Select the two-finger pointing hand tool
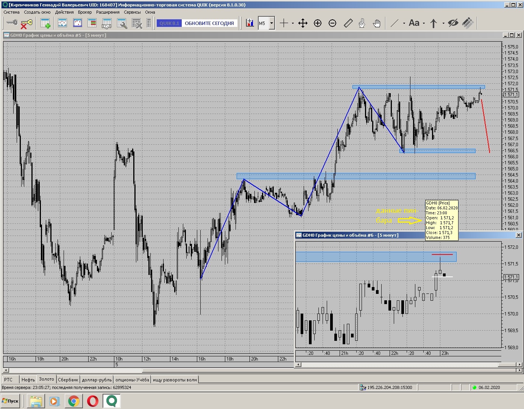Screen dimensions: 524x409 (362, 23)
